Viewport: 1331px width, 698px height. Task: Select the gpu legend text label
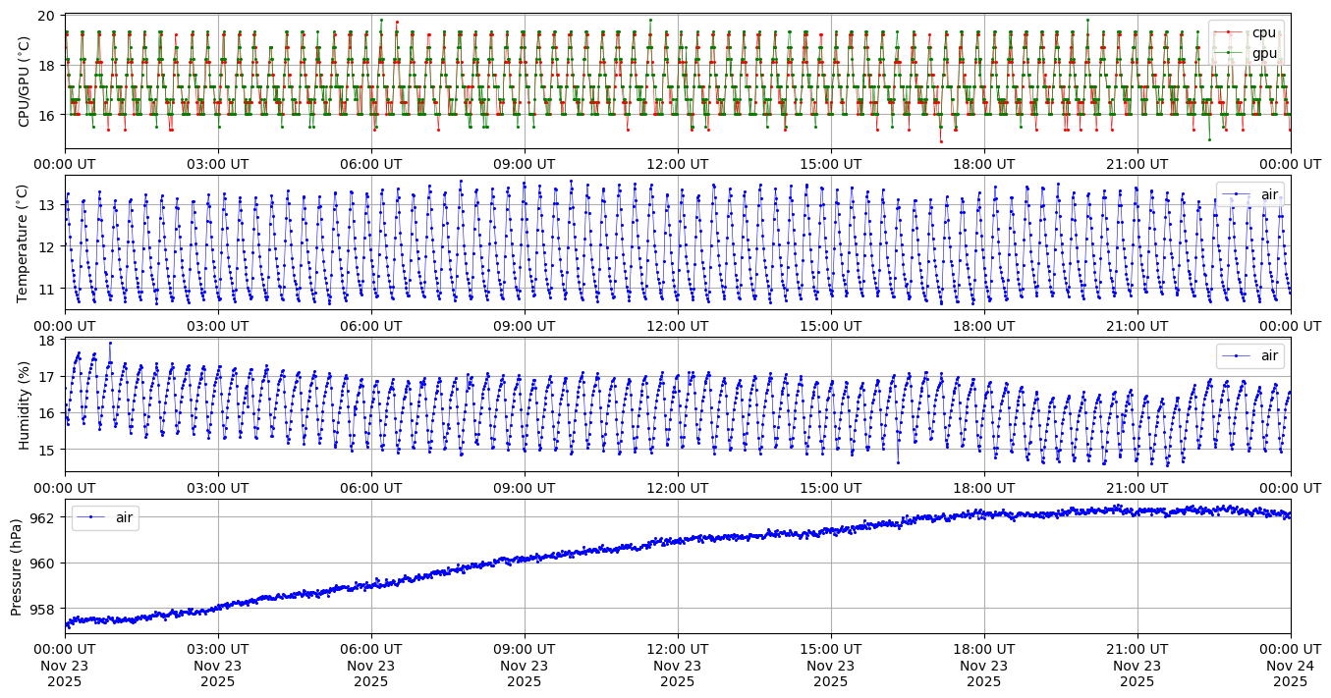(x=1263, y=52)
